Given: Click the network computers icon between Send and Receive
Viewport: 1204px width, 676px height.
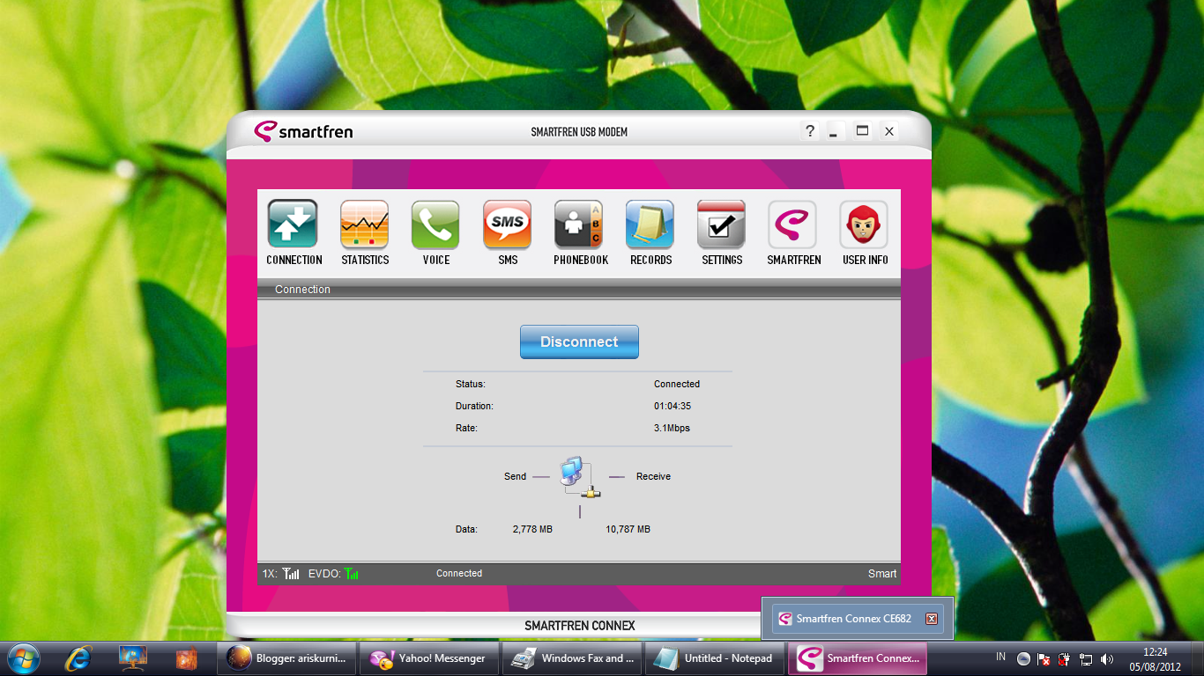Looking at the screenshot, I should tap(579, 478).
